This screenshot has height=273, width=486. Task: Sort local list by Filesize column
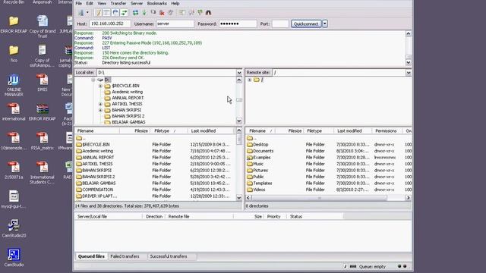[x=134, y=131]
